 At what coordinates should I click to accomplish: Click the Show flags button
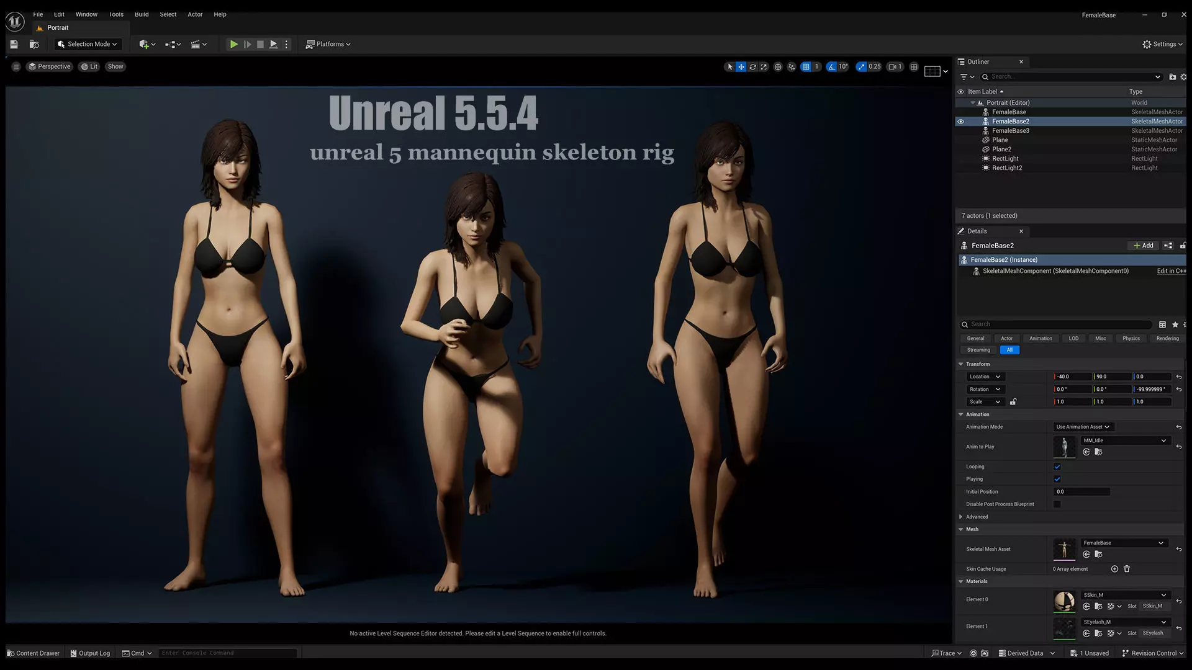[x=115, y=66]
